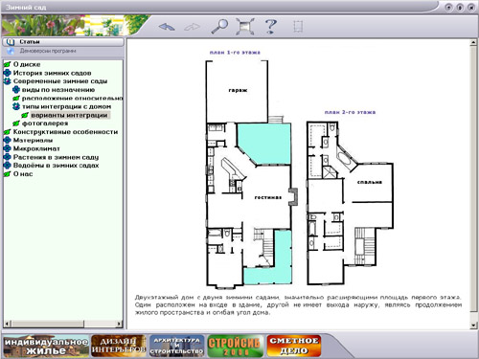479x359 pixels.
Task: Click the leaf icon beside фотогалерея
Action: coord(16,123)
